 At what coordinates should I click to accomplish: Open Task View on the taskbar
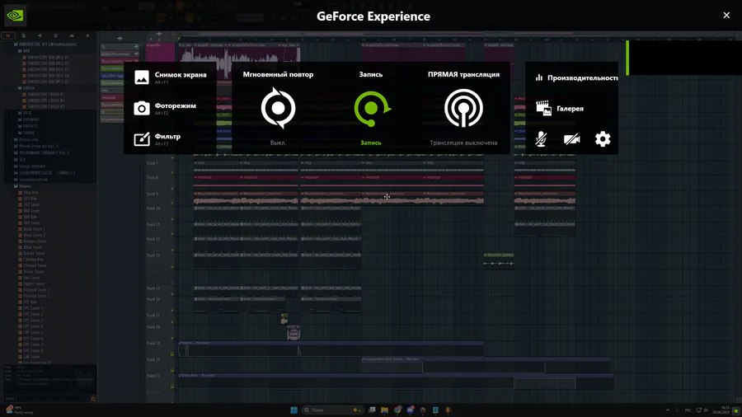click(x=372, y=410)
